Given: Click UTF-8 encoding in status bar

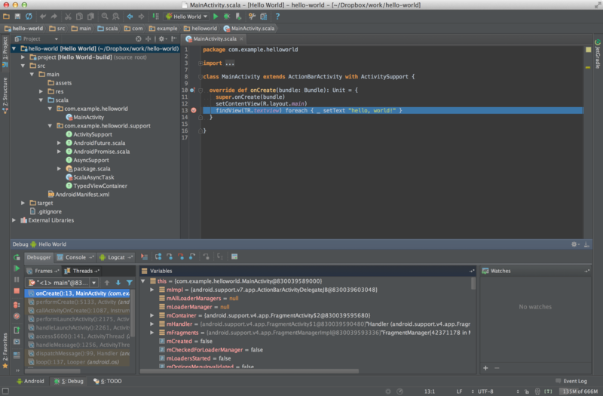Looking at the screenshot, I should point(485,391).
